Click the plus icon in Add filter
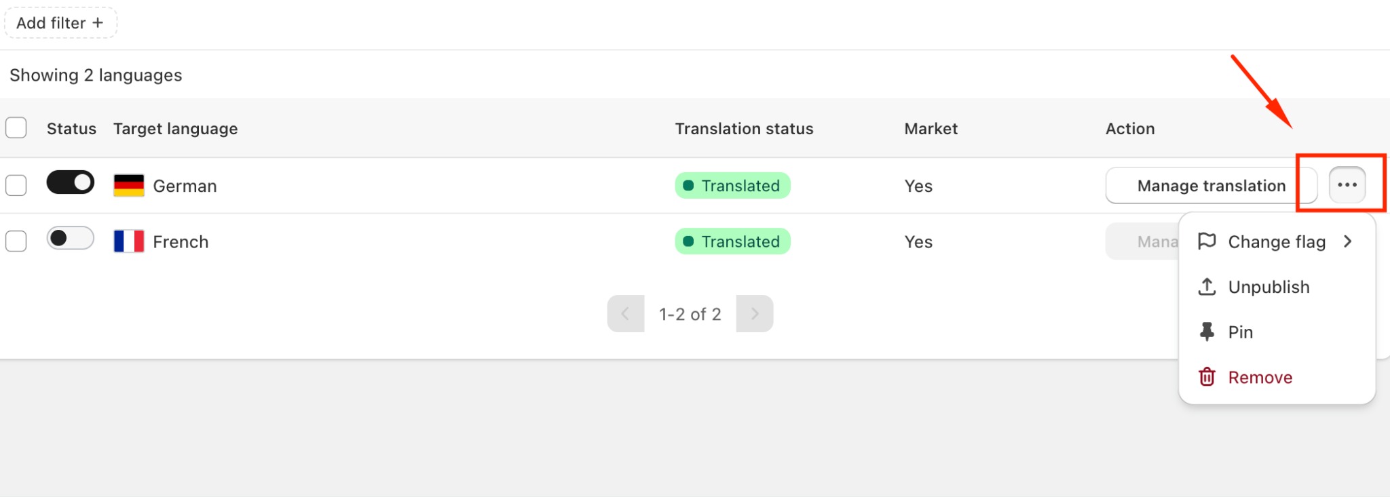 [x=98, y=22]
